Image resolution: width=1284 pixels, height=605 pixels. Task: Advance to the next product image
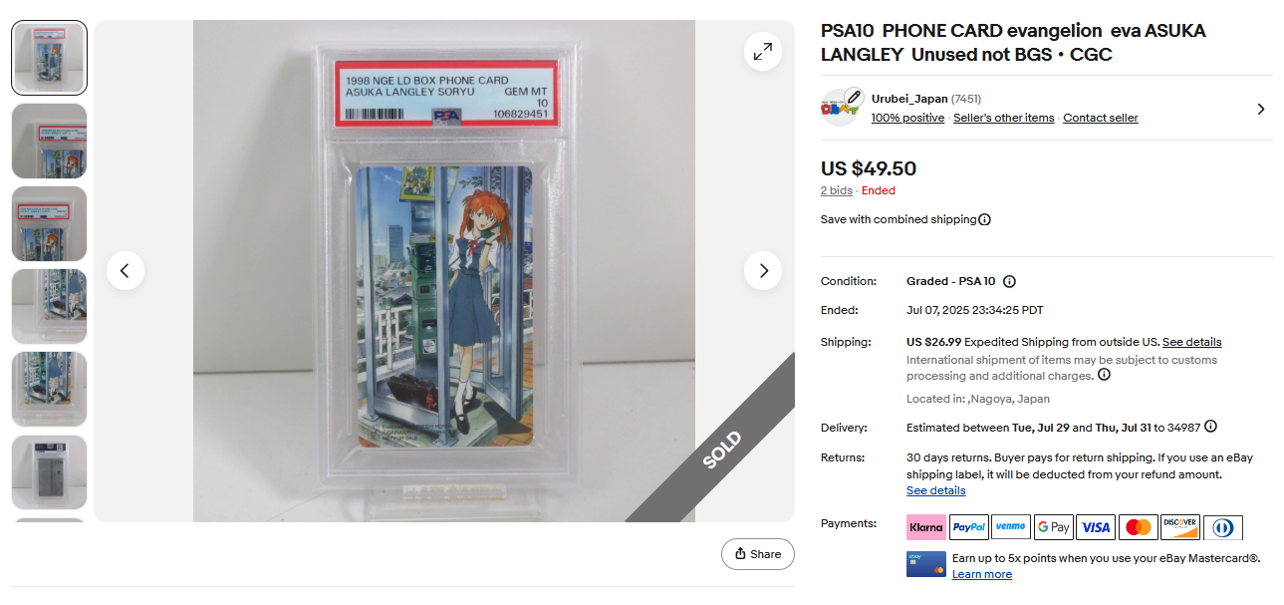pyautogui.click(x=763, y=271)
